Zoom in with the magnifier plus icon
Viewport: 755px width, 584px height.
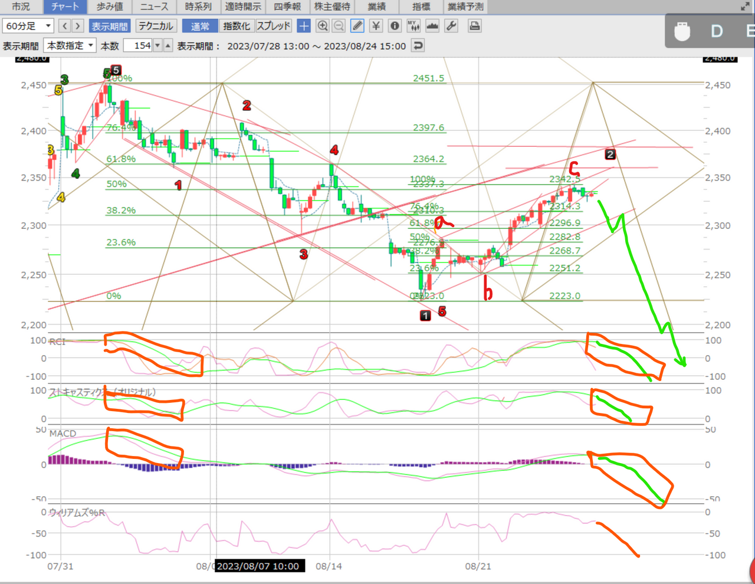[323, 26]
